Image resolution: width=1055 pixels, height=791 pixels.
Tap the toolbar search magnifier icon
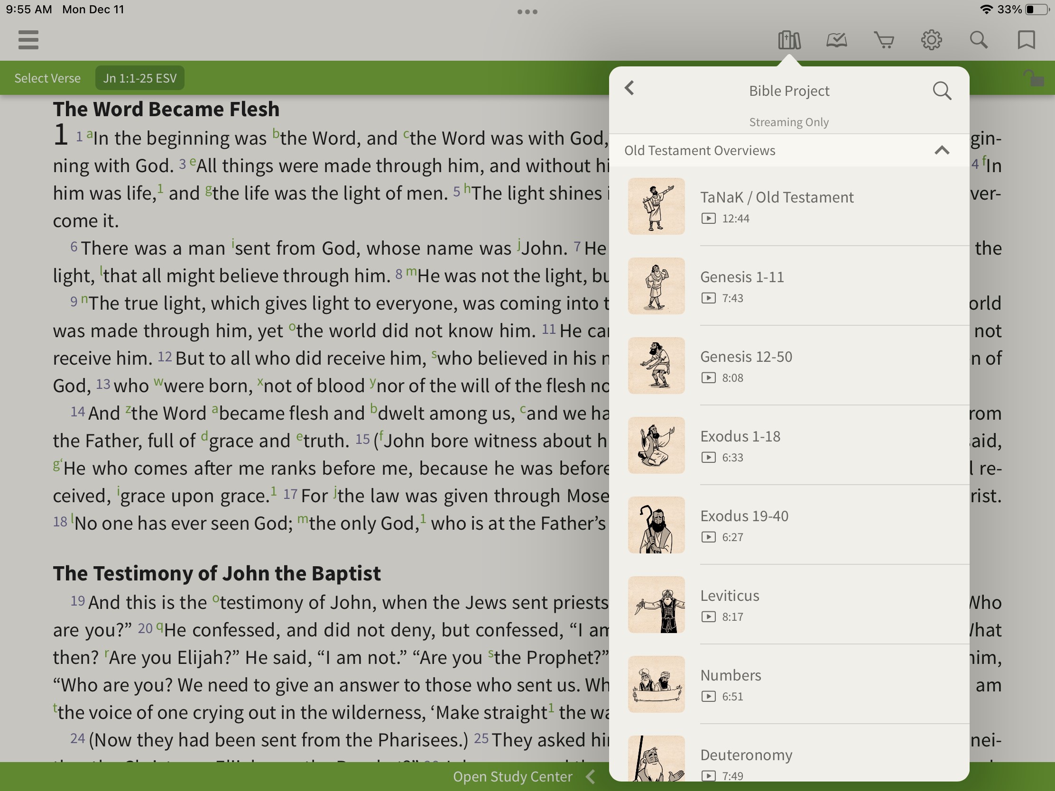tap(979, 40)
